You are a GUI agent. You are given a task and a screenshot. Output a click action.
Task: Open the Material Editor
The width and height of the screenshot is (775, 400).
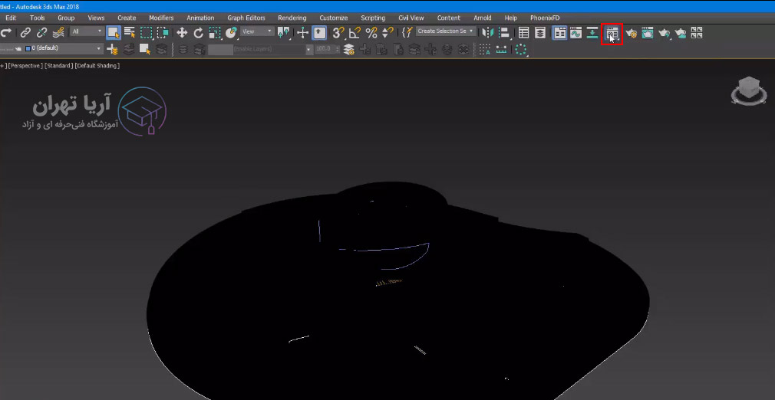[x=612, y=34]
